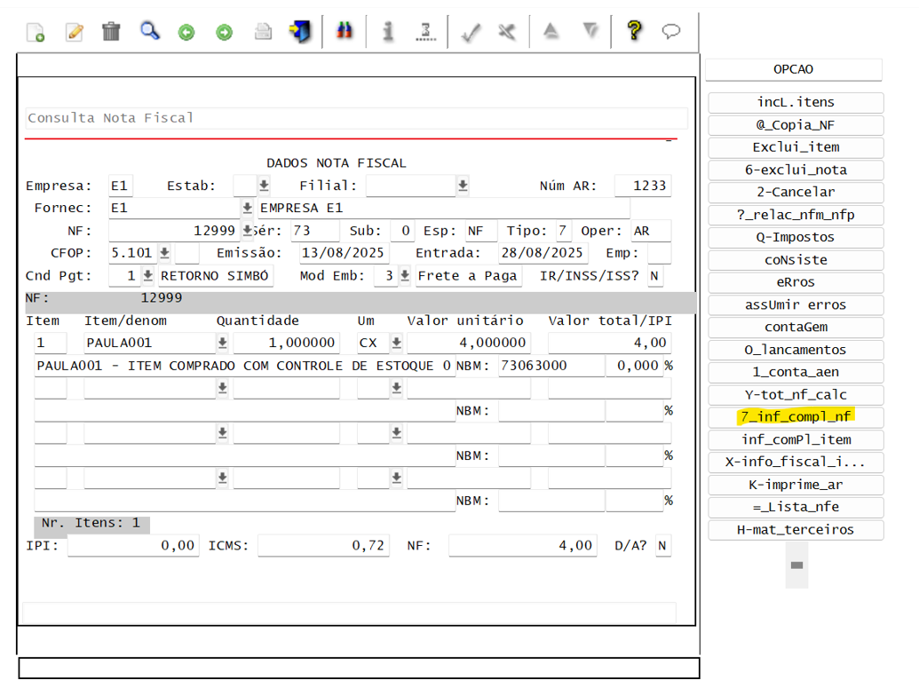Open the Cnd Pgt dropdown arrow
The width and height of the screenshot is (919, 680).
pos(148,275)
